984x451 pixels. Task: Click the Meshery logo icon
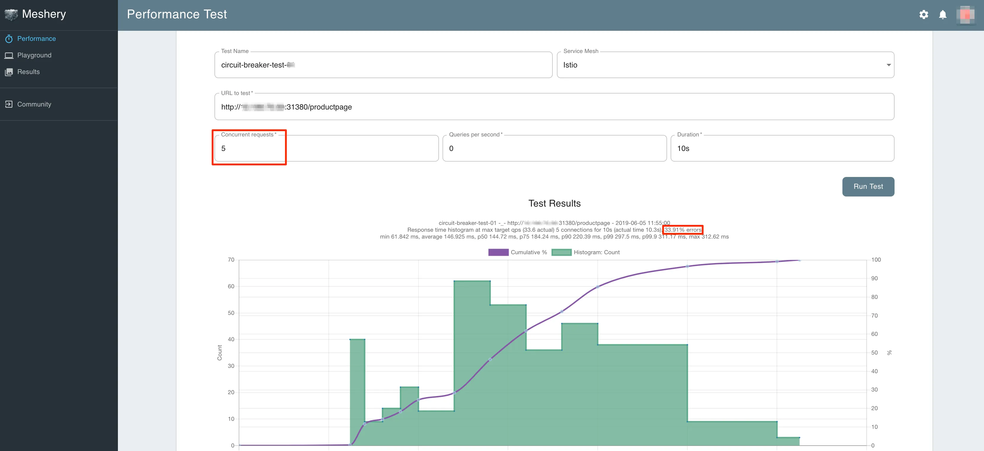pyautogui.click(x=11, y=15)
